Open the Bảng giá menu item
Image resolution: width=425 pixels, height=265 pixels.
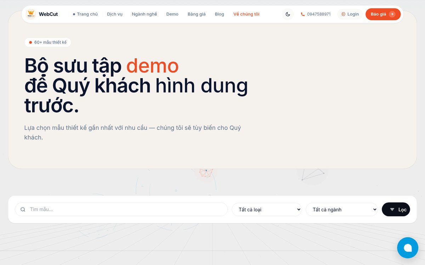click(197, 14)
